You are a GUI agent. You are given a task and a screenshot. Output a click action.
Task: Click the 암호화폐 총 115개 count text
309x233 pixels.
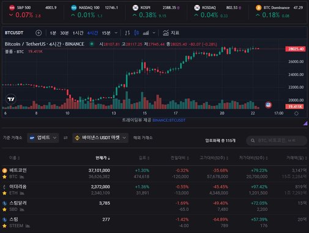220,140
